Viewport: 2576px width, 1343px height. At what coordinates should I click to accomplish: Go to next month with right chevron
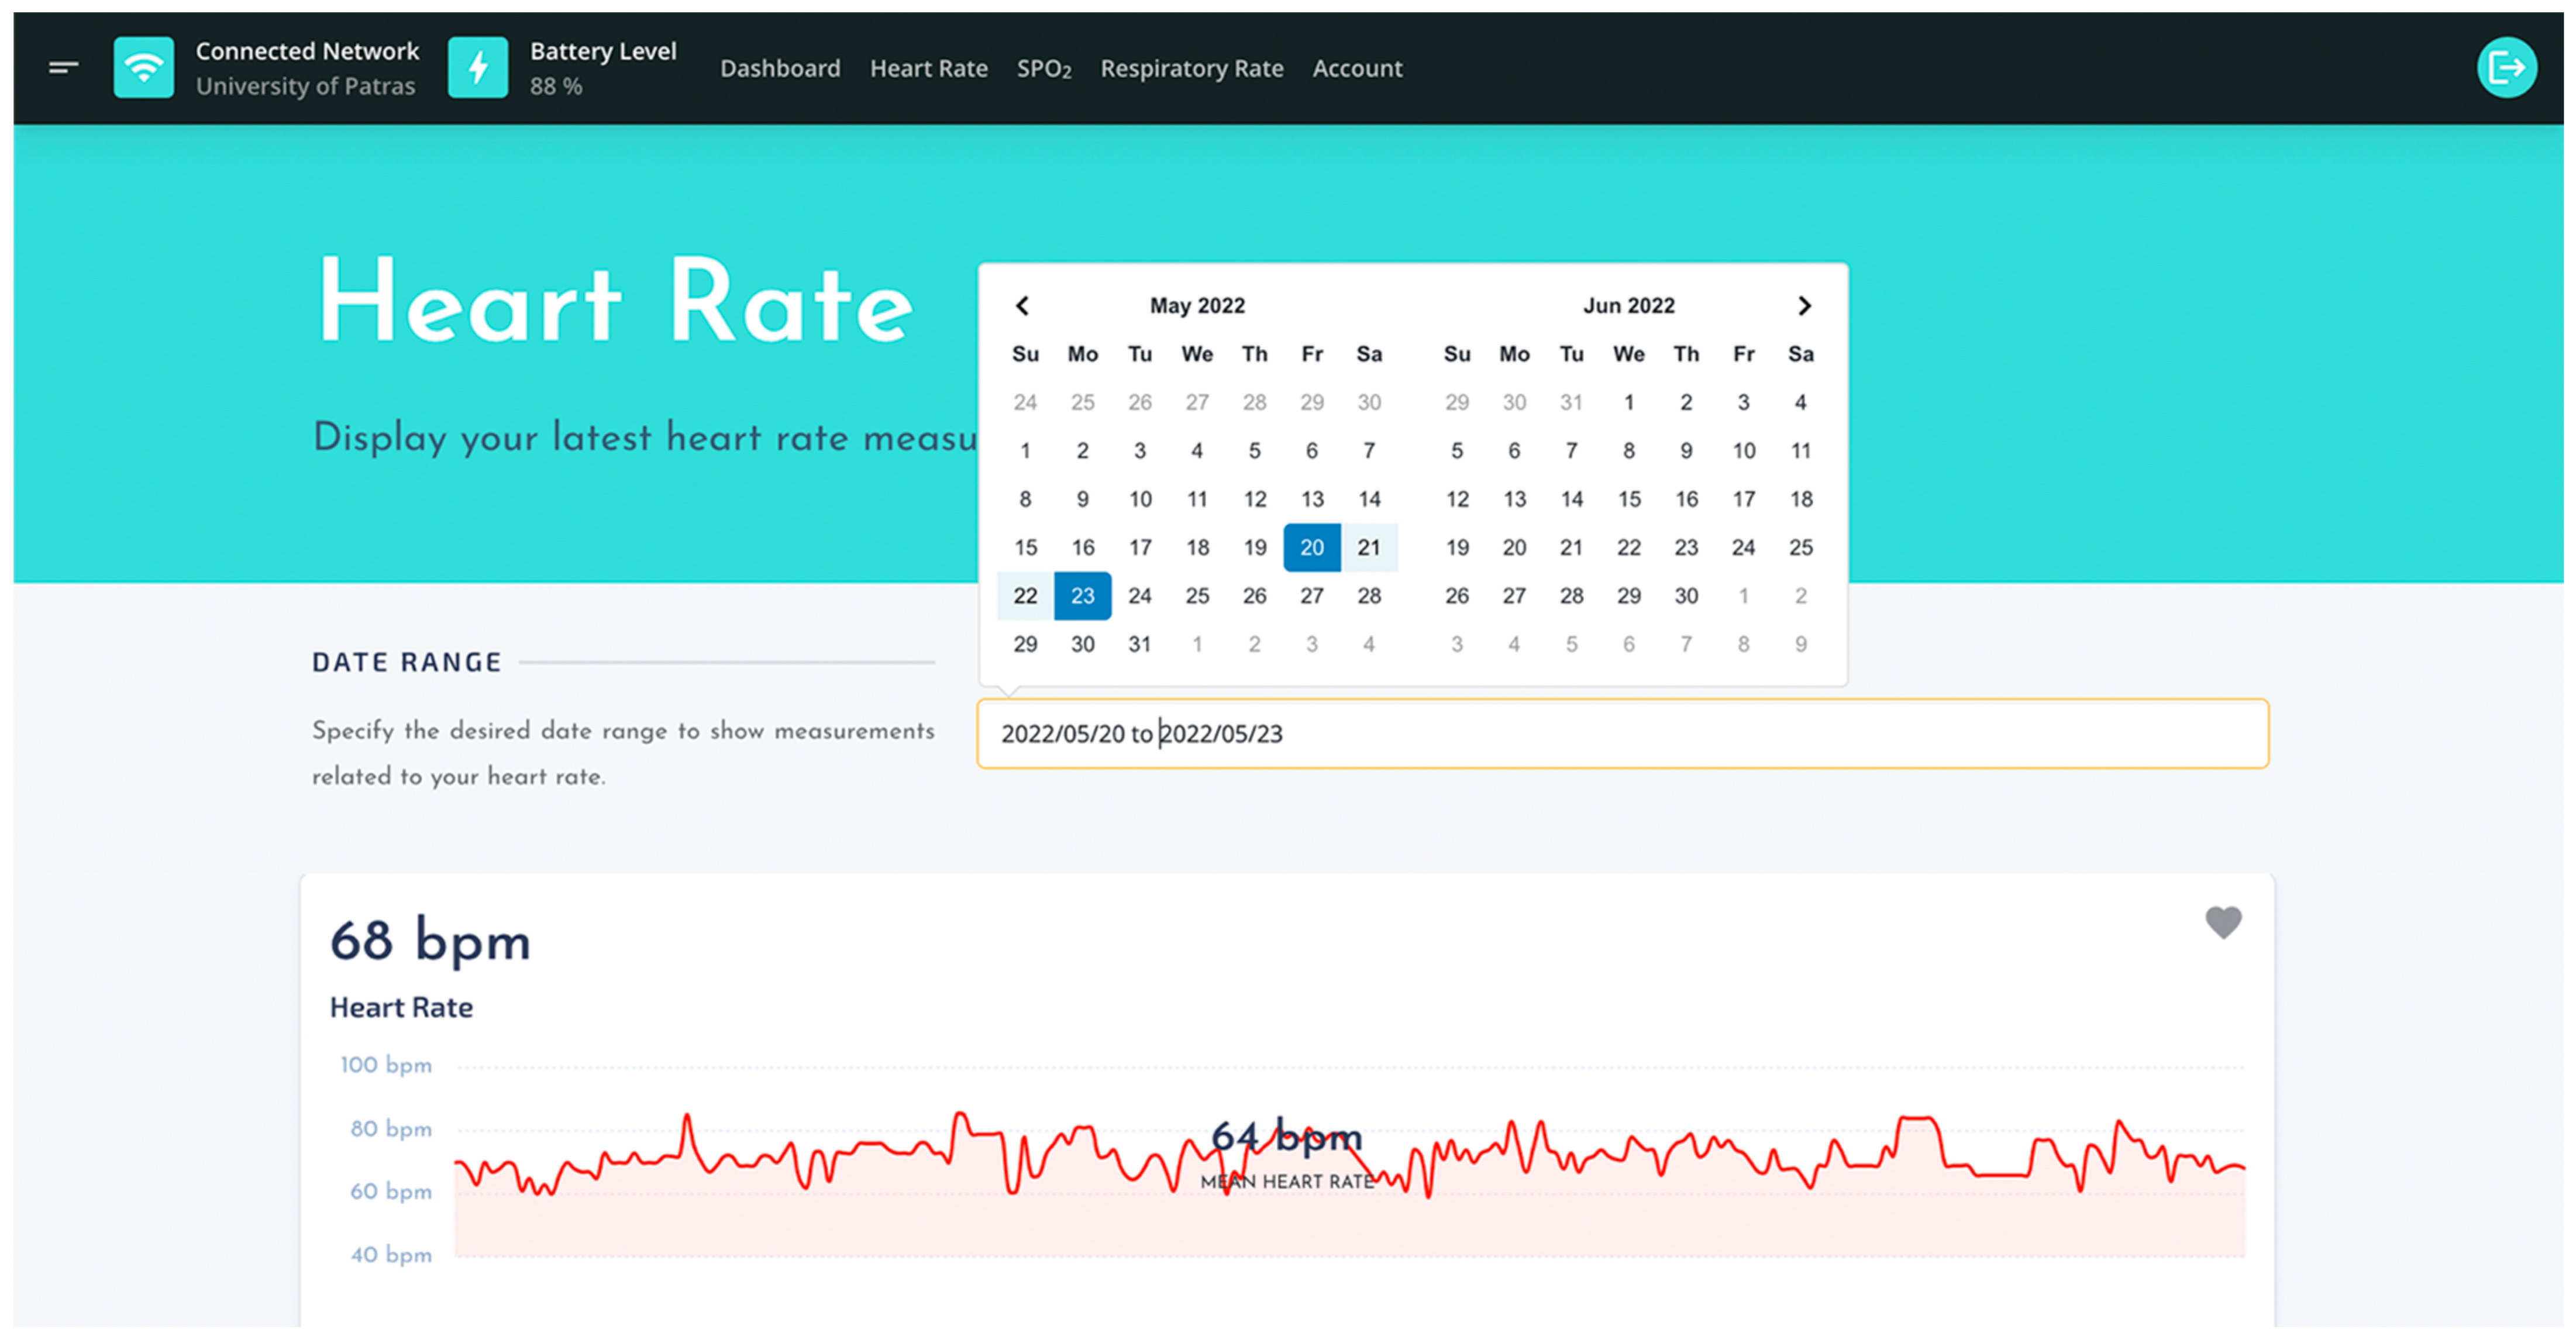coord(1804,306)
